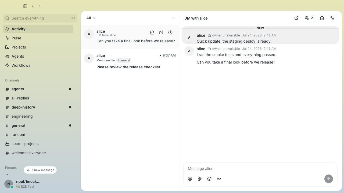Viewport: 344px width, 193px height.
Task: Show the 2 members list
Action: (x=309, y=18)
